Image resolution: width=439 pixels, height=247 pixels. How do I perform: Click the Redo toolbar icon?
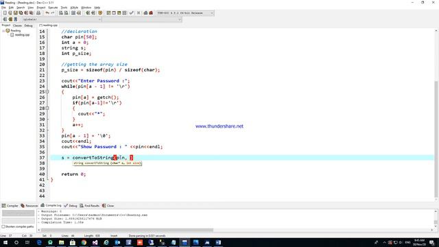tap(53, 13)
